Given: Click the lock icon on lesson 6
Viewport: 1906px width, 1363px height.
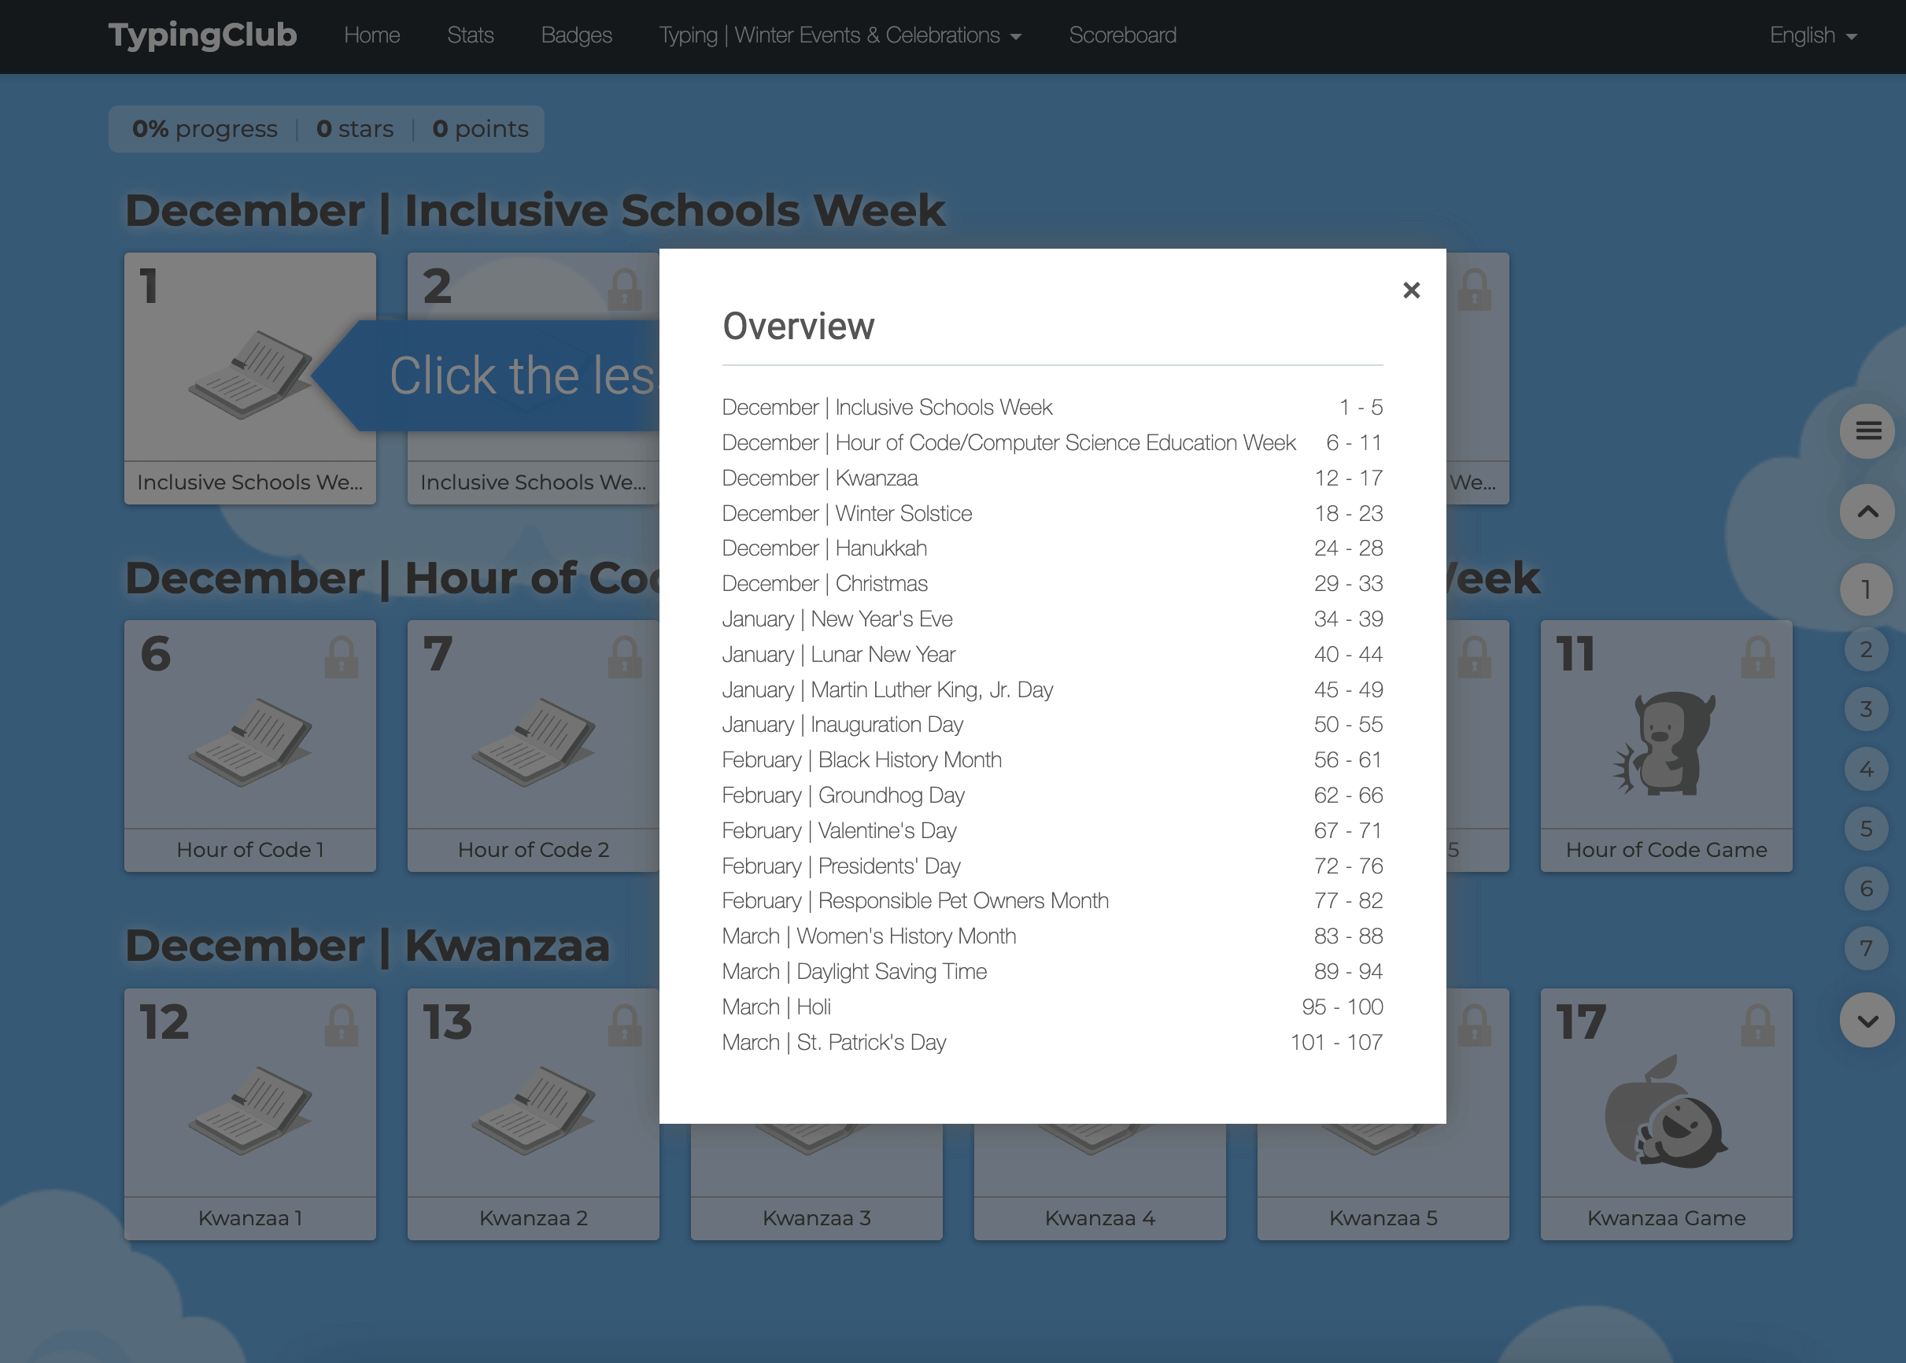Looking at the screenshot, I should click(341, 657).
